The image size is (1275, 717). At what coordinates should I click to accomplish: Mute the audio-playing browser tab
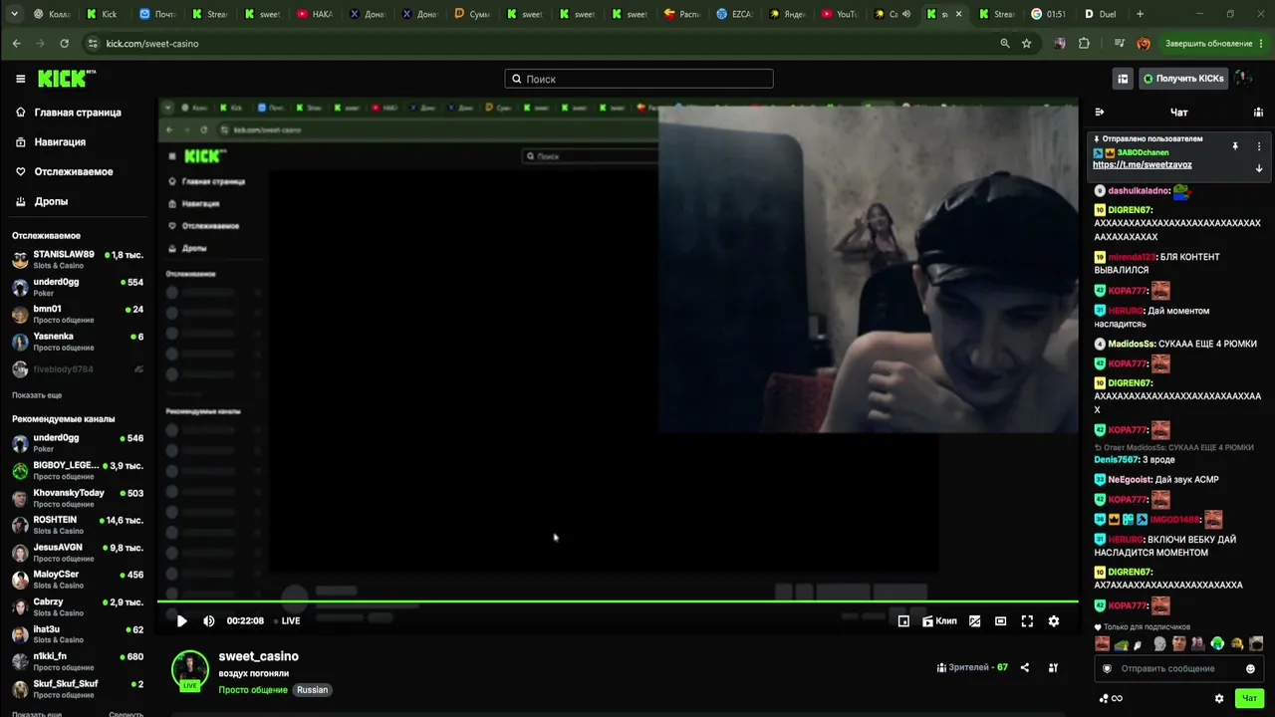click(x=906, y=14)
